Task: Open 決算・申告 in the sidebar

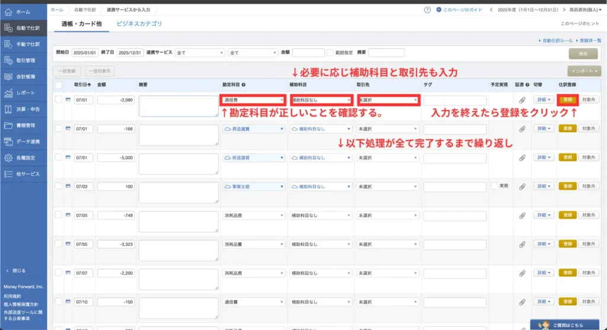Action: (x=23, y=109)
